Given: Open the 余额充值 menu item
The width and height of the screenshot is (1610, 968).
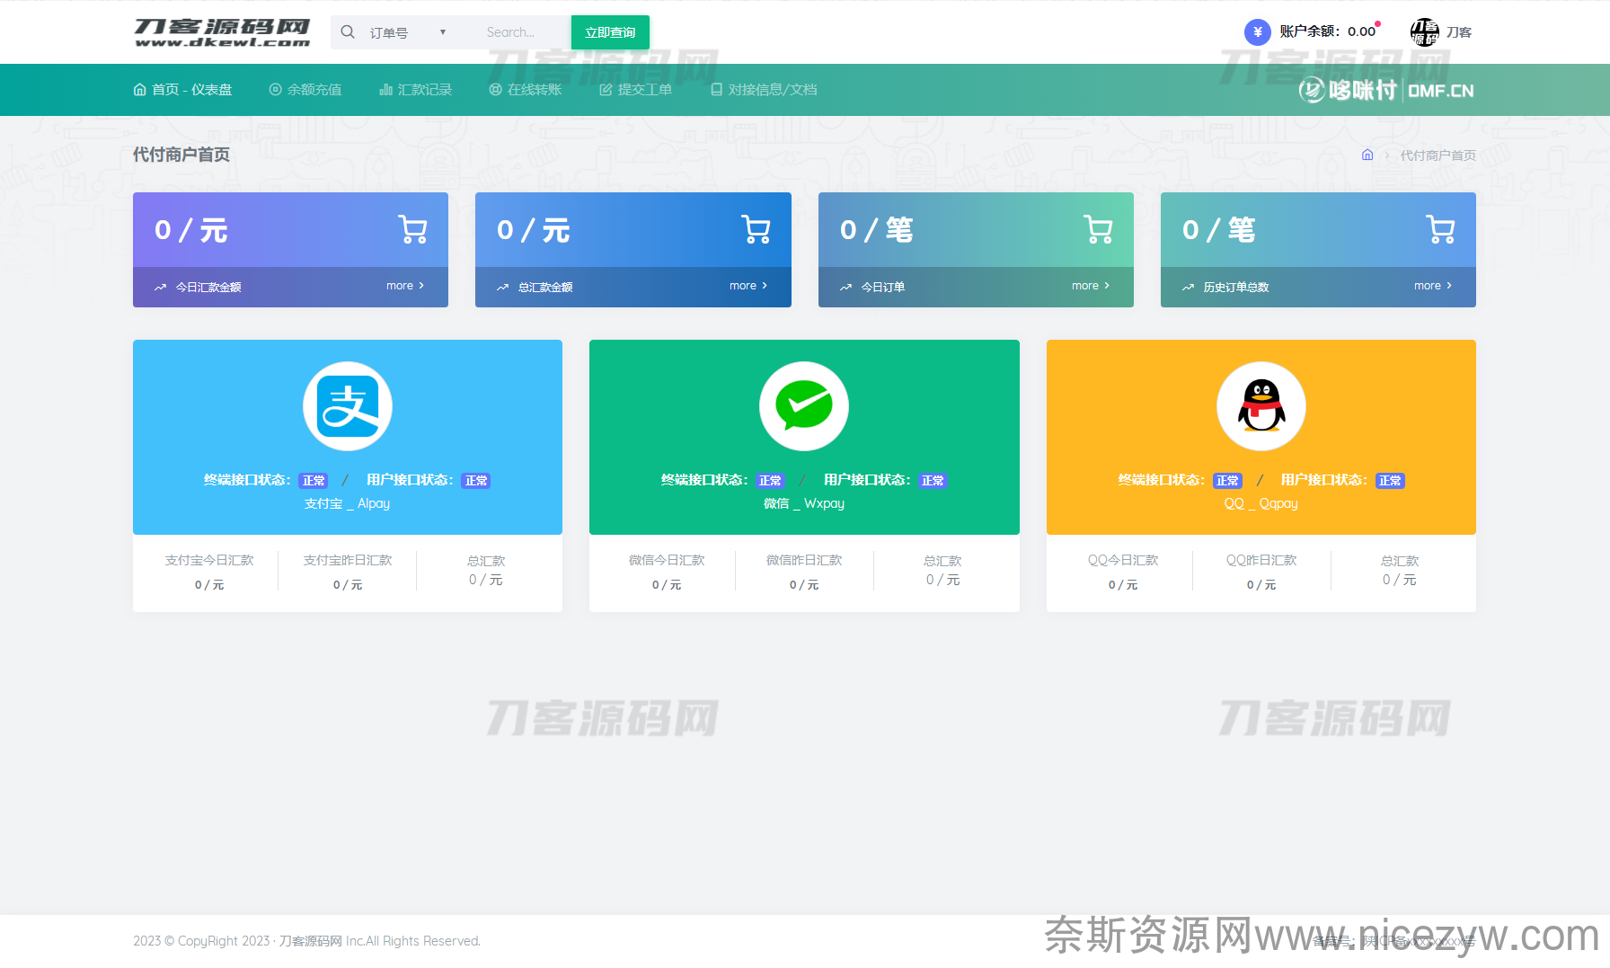Looking at the screenshot, I should (x=305, y=90).
